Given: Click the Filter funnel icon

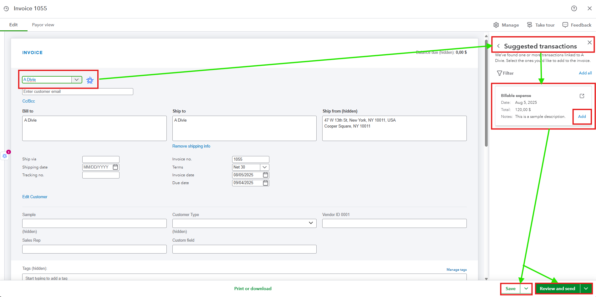Looking at the screenshot, I should point(500,73).
